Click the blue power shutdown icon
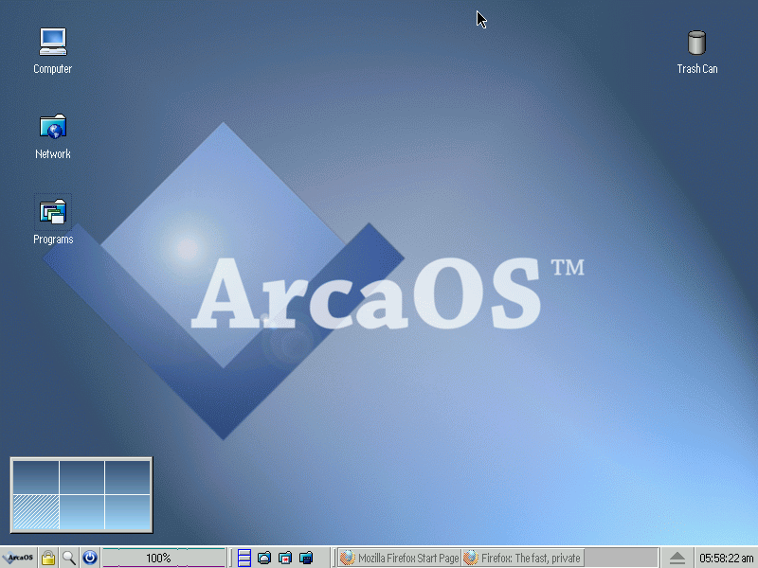The height and width of the screenshot is (568, 758). (90, 558)
